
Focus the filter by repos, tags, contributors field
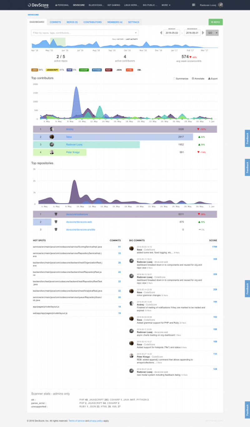coord(85,33)
